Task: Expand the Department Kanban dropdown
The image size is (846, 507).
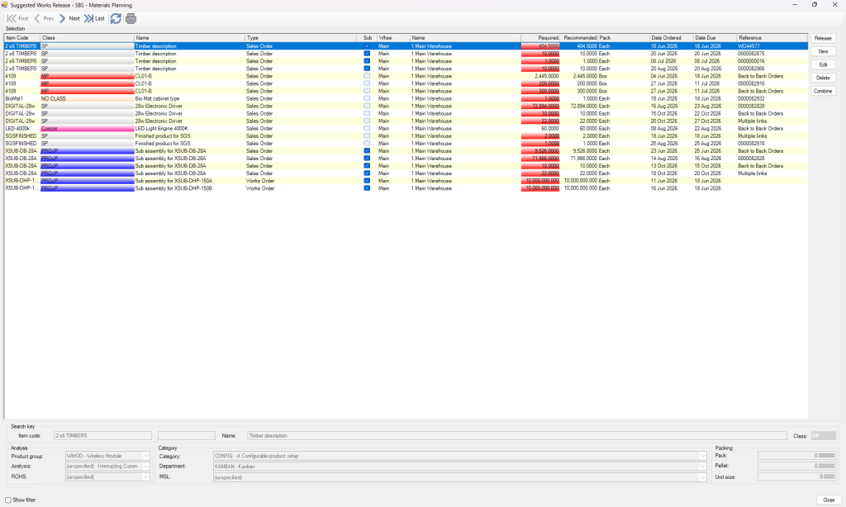Action: (702, 466)
